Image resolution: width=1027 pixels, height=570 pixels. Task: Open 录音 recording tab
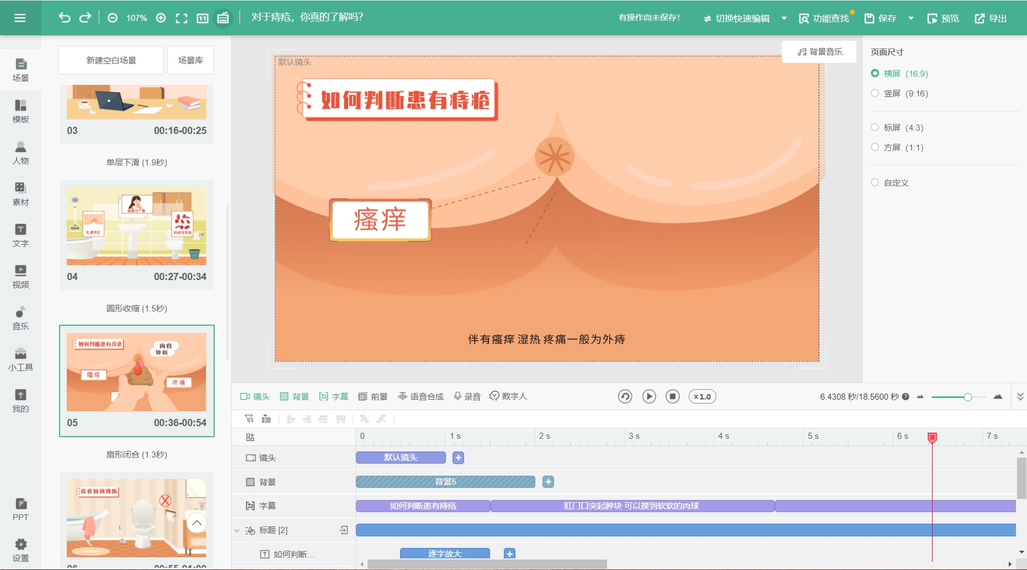click(467, 396)
